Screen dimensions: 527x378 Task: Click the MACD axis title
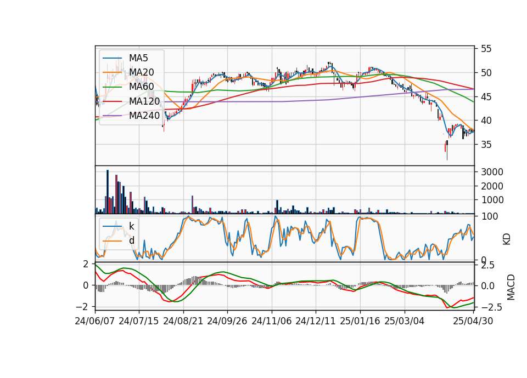pos(511,287)
